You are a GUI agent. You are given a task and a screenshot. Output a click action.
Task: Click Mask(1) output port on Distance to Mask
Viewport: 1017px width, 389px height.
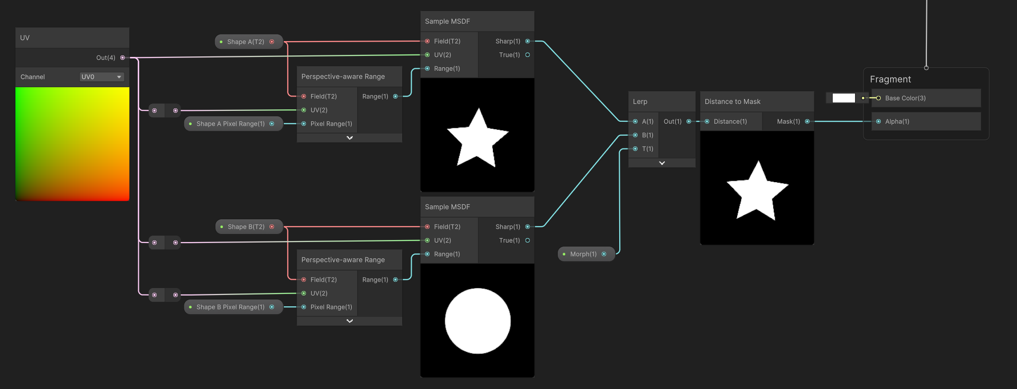click(807, 121)
